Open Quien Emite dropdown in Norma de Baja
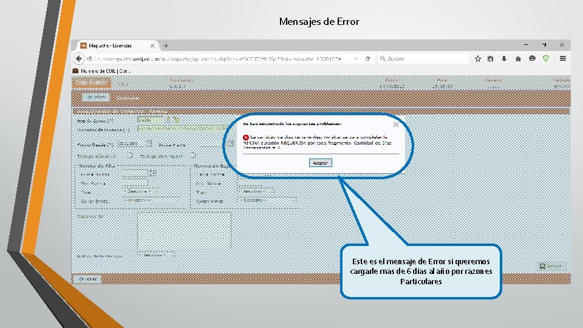Viewport: 583px width, 328px height. pos(266,200)
